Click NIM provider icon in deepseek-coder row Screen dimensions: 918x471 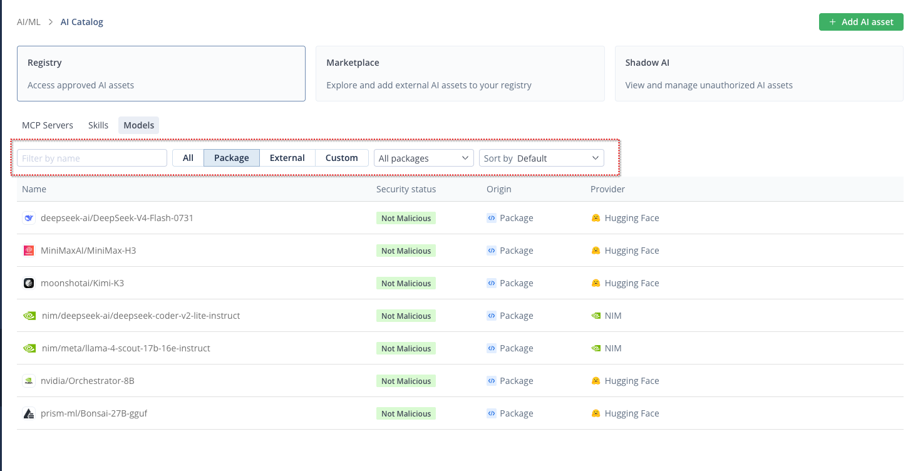point(596,316)
